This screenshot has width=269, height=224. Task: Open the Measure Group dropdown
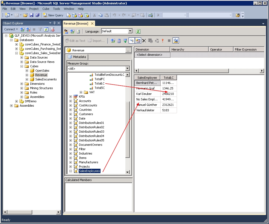click(x=127, y=69)
